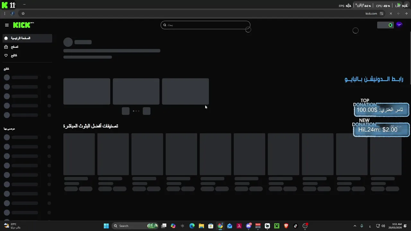
Task: Open the purple profile avatar menu
Action: click(x=399, y=25)
